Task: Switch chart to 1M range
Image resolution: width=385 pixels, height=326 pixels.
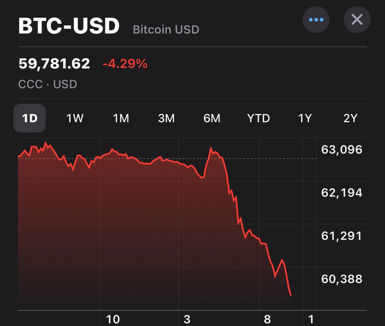Action: (x=121, y=118)
